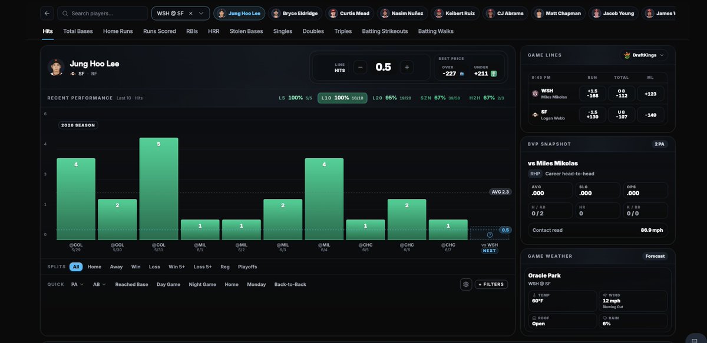707x343 pixels.
Task: Switch to the Singles tab
Action: pyautogui.click(x=283, y=31)
